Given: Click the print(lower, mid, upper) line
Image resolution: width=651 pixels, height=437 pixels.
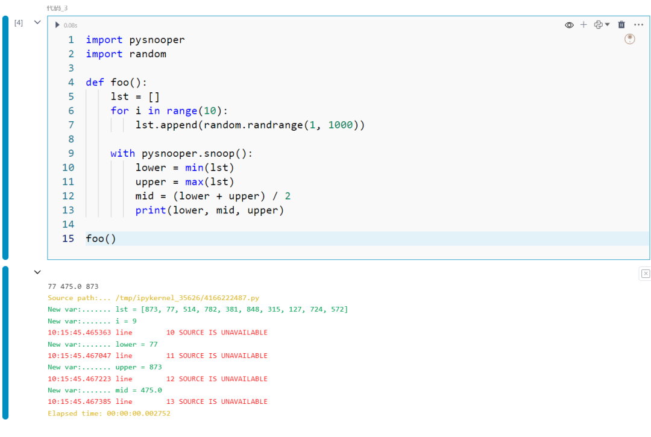Looking at the screenshot, I should (210, 210).
